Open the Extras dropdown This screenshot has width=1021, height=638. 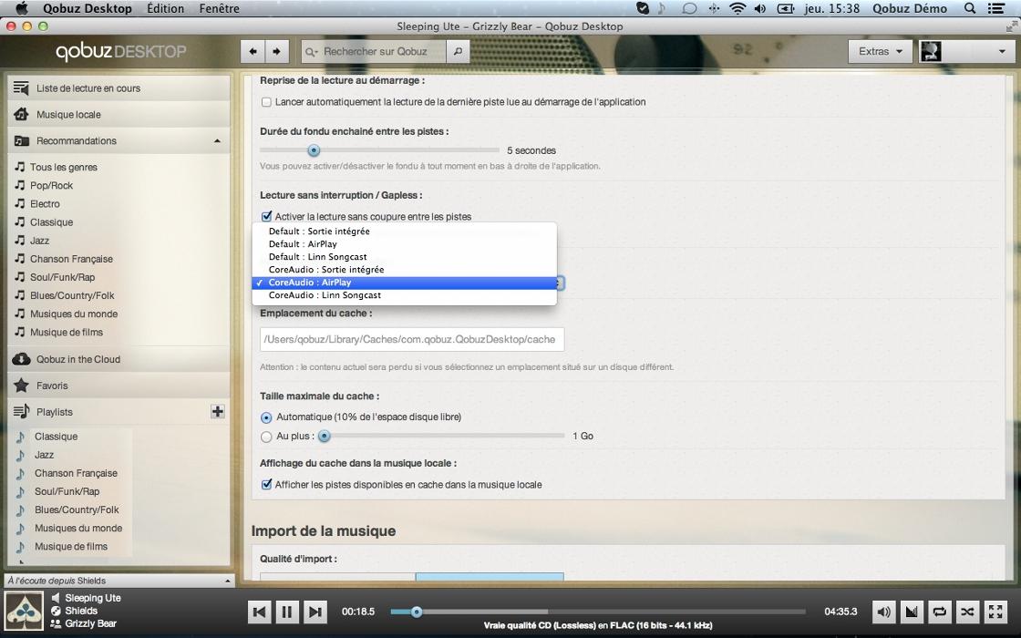pos(880,51)
